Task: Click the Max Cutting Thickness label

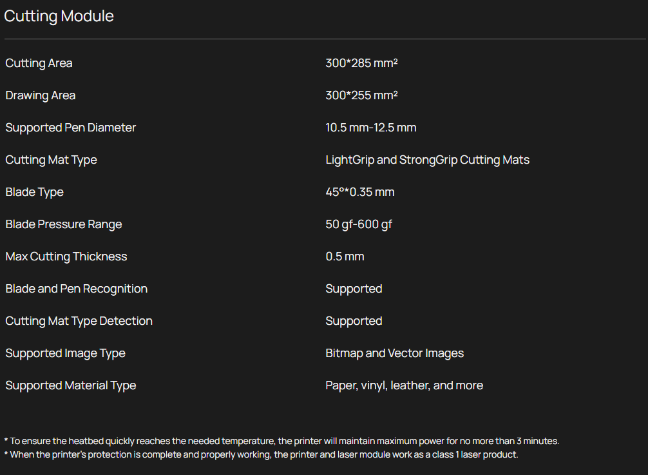Action: (66, 257)
